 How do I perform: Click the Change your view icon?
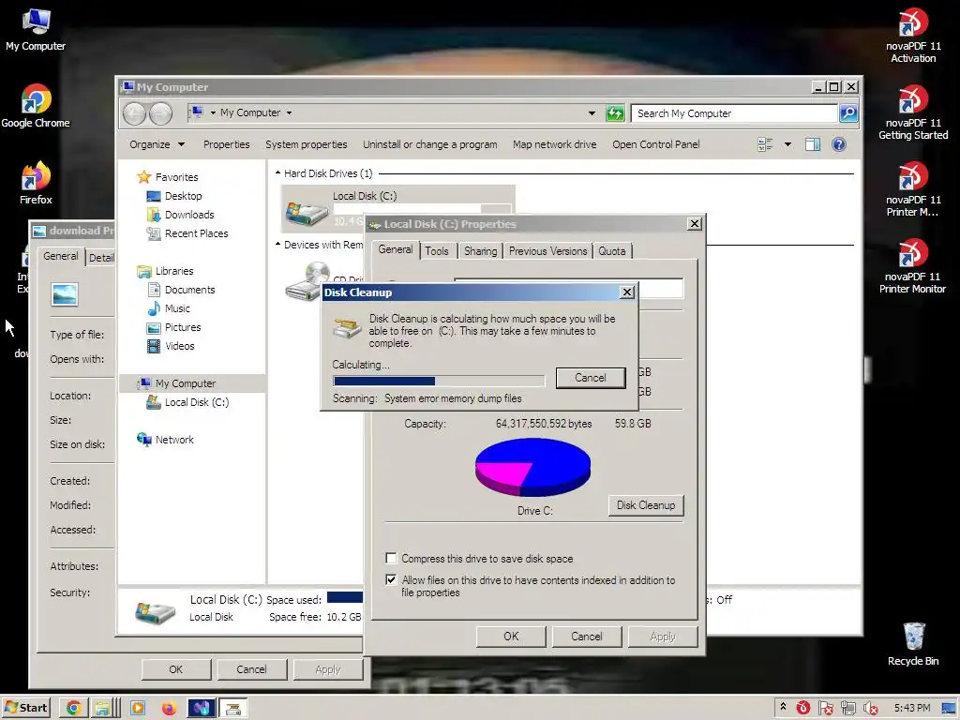pyautogui.click(x=765, y=144)
